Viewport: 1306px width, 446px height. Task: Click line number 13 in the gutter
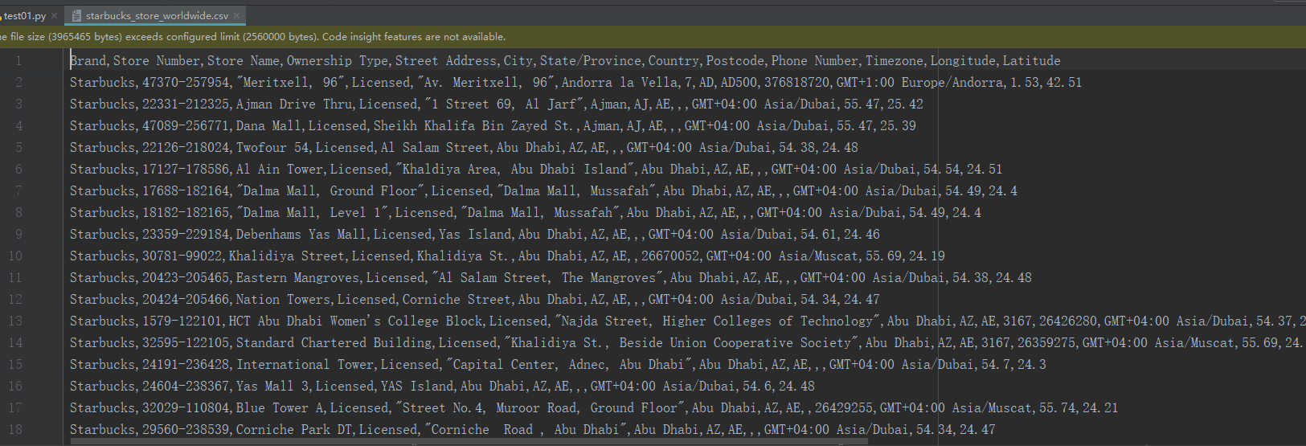(x=15, y=321)
